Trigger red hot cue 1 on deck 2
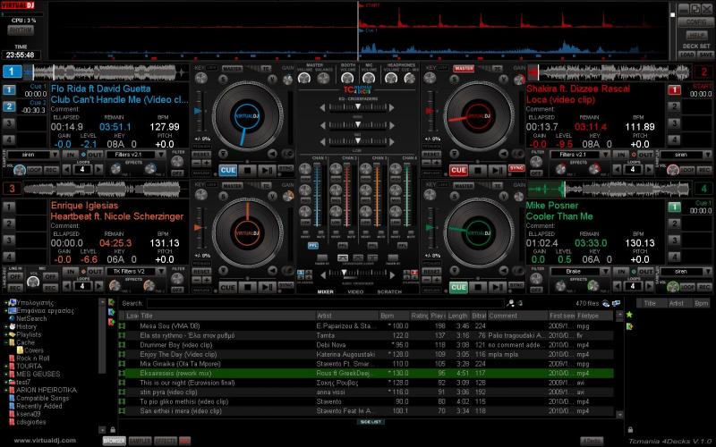Screen dimensions: 716x447 (675, 90)
